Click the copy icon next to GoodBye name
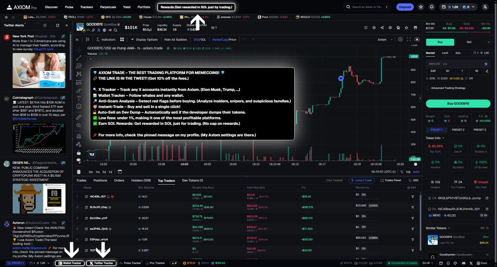This screenshot has width=497, height=267. click(x=118, y=25)
